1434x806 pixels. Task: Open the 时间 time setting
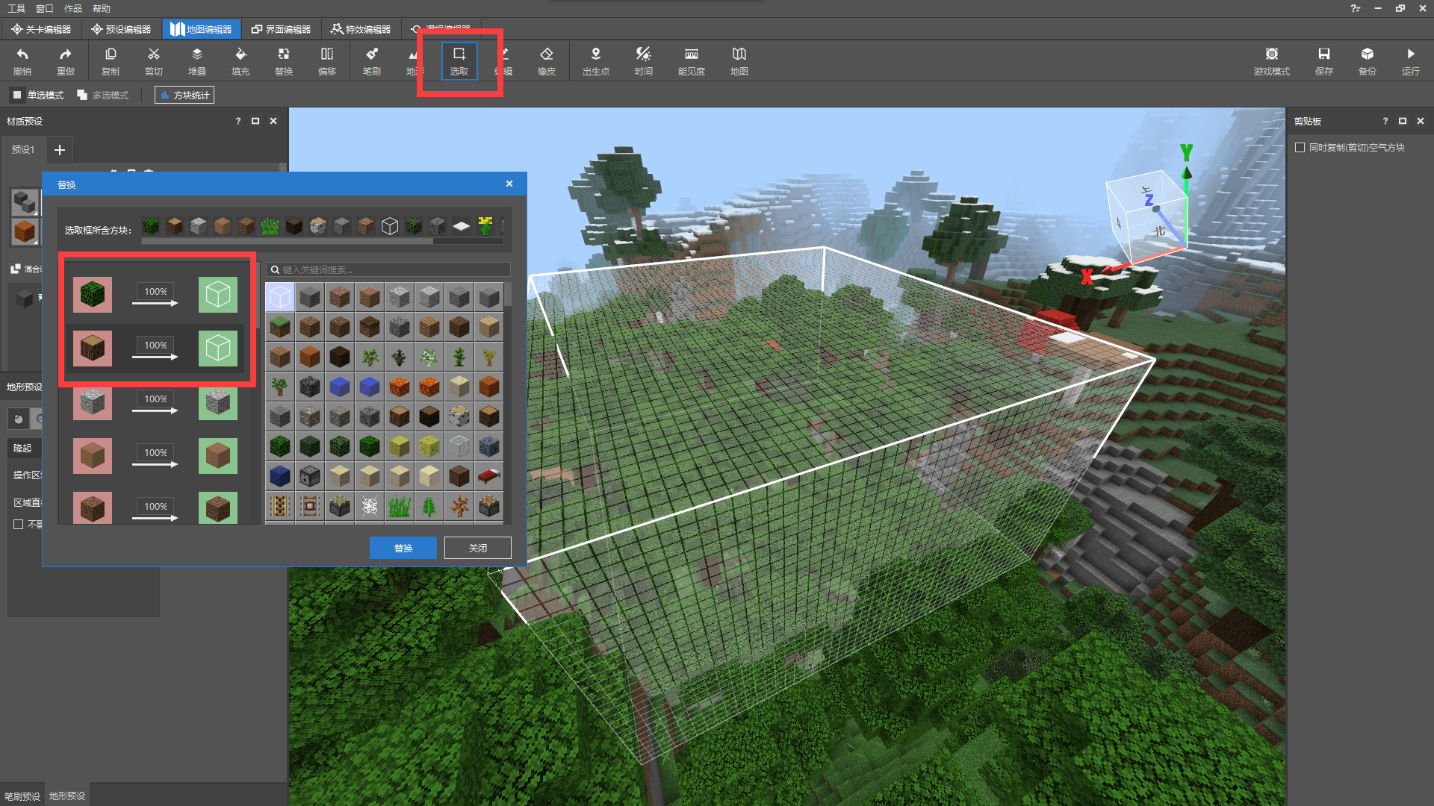click(x=644, y=61)
